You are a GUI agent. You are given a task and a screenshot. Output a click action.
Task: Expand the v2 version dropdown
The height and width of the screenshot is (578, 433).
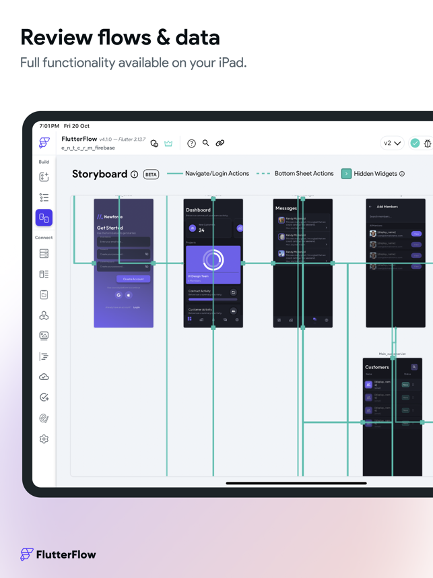(392, 143)
